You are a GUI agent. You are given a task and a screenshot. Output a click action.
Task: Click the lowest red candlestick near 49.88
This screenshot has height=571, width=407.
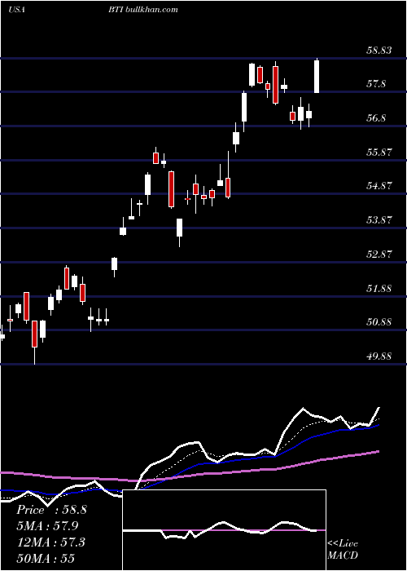34,342
